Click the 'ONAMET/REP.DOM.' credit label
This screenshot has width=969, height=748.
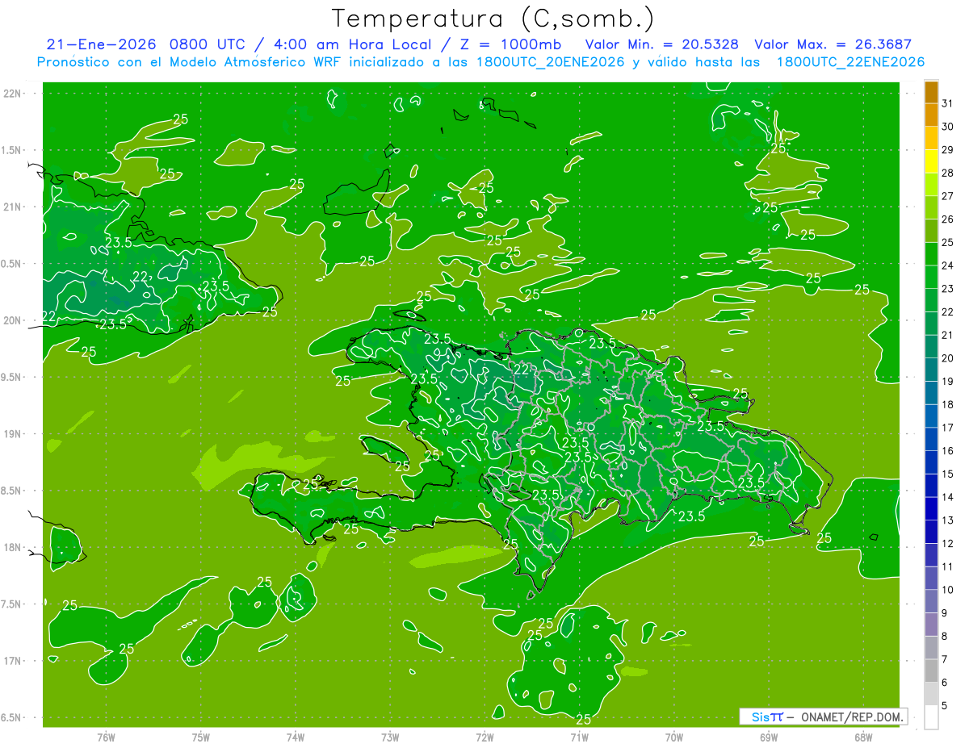(x=853, y=717)
